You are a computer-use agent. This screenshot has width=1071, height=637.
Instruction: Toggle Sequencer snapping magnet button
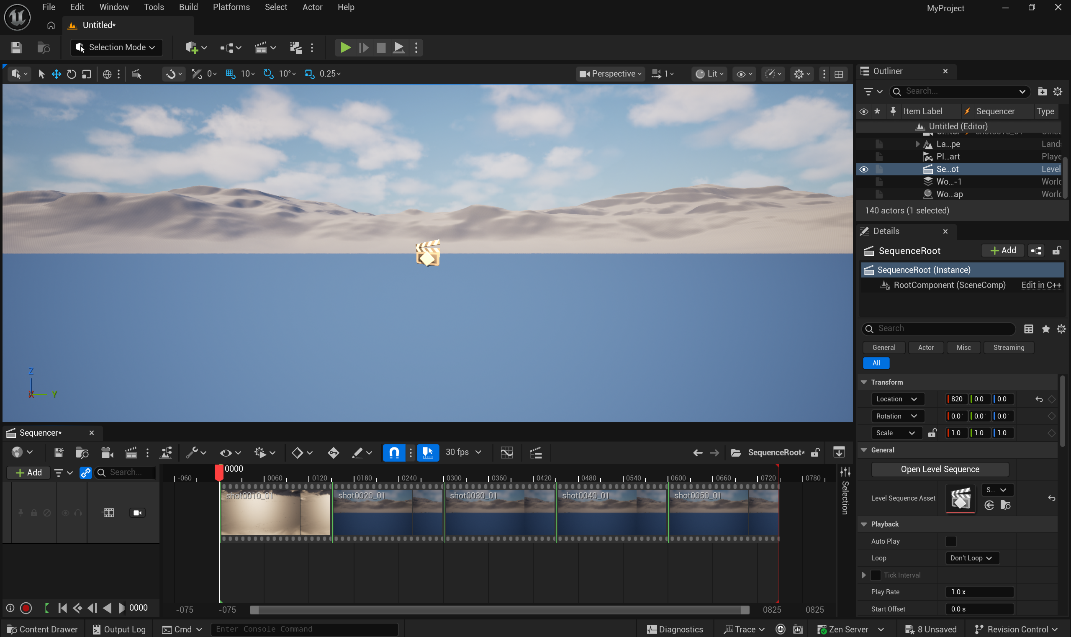tap(394, 452)
